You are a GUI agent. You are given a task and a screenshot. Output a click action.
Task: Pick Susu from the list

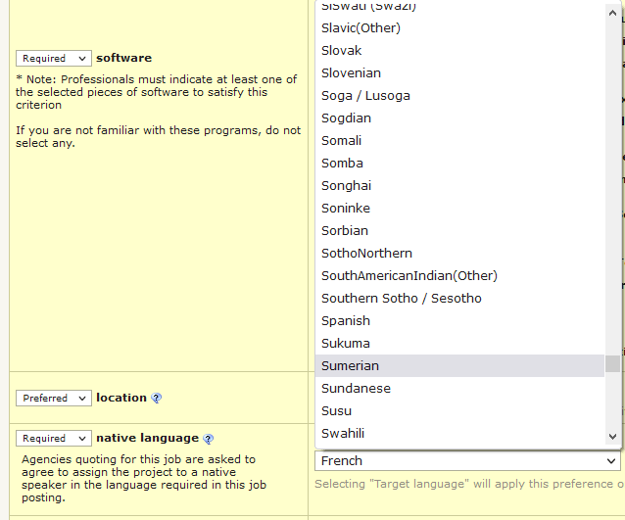click(459, 411)
